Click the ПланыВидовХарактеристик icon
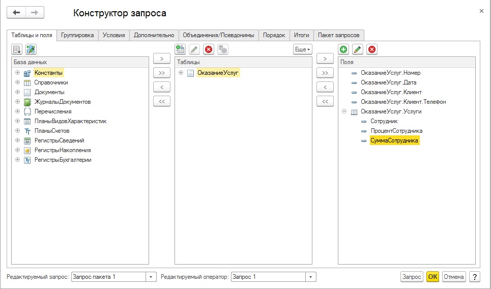Viewport: 491px width, 289px height. [x=27, y=121]
